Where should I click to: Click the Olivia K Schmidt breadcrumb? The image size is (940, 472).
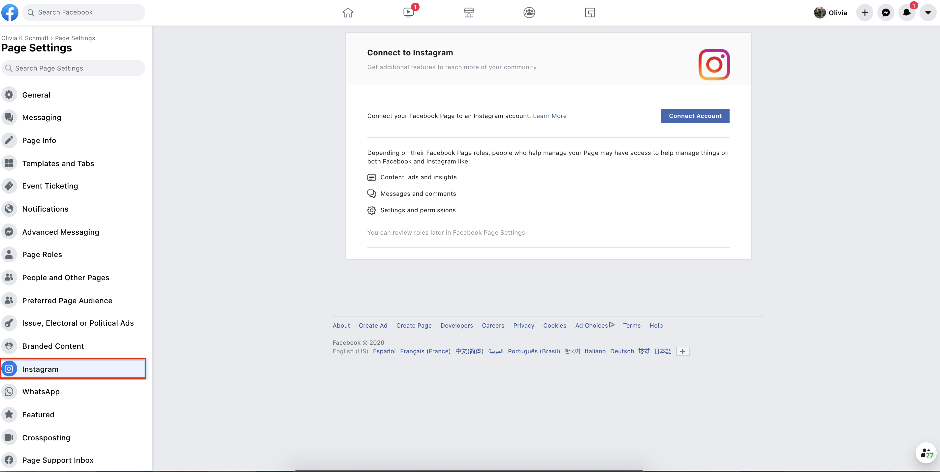[25, 38]
